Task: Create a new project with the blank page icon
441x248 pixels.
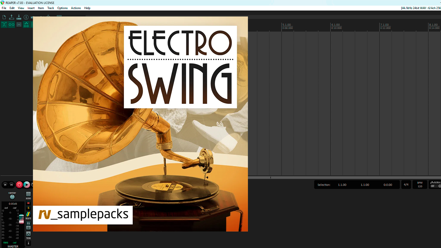Action: click(x=4, y=17)
